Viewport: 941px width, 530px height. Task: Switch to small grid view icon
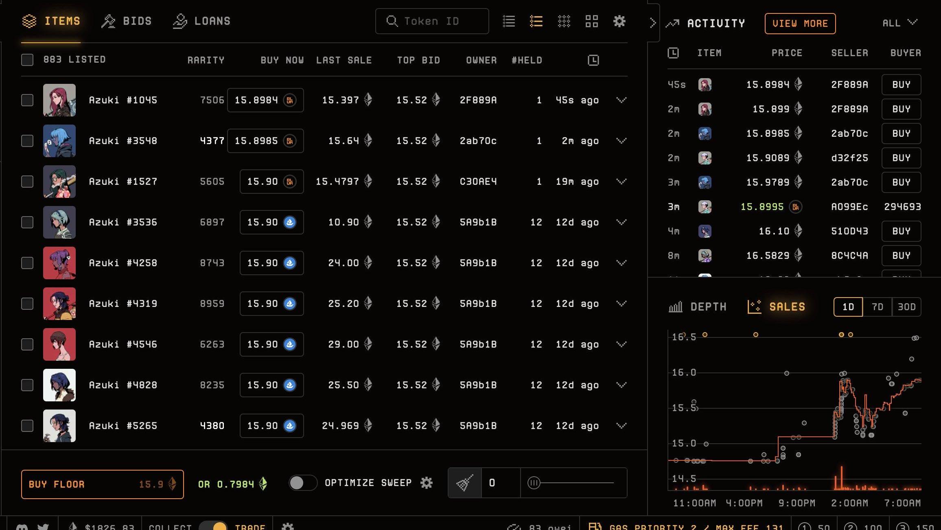point(564,21)
